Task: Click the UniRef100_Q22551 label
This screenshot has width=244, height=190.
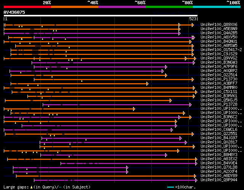Action: [219, 134]
